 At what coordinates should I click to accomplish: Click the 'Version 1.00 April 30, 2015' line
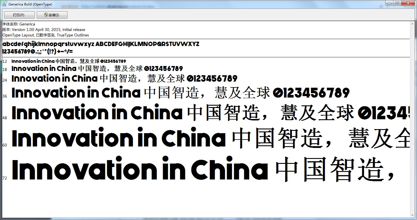[x=44, y=30]
